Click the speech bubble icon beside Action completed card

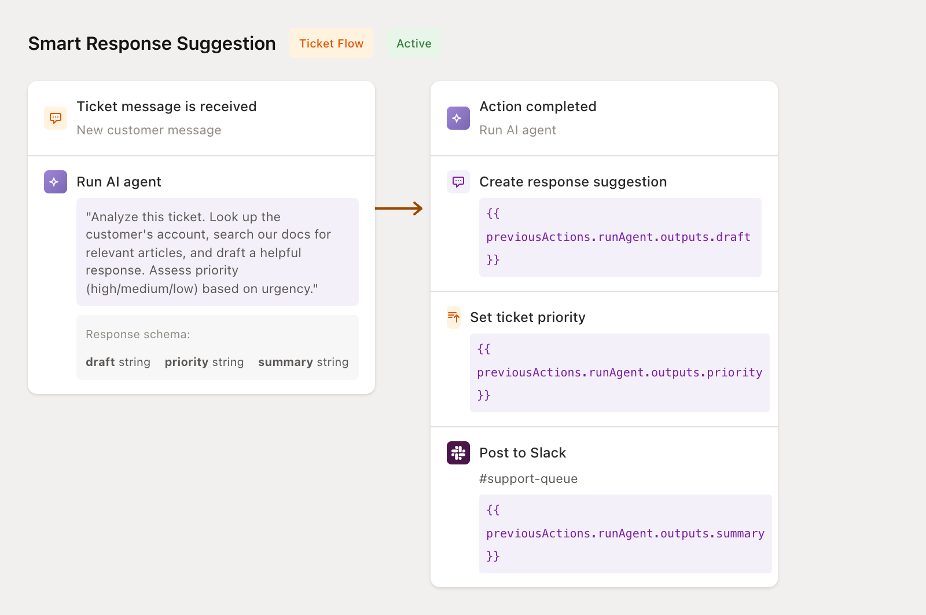click(x=458, y=181)
